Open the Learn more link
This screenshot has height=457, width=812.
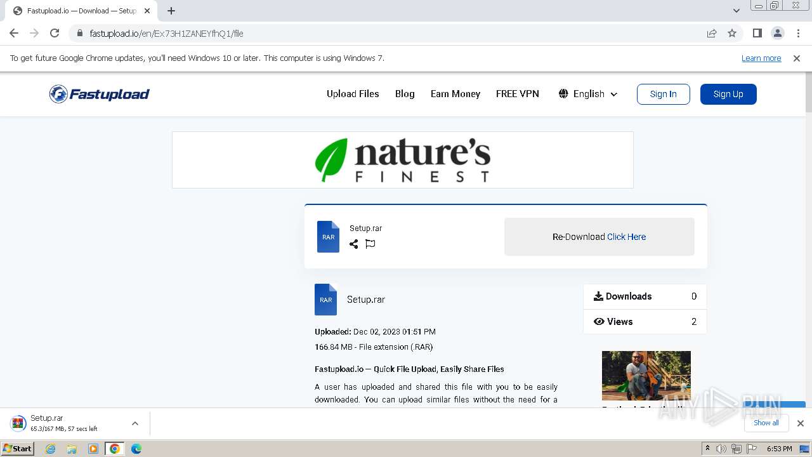pos(761,58)
